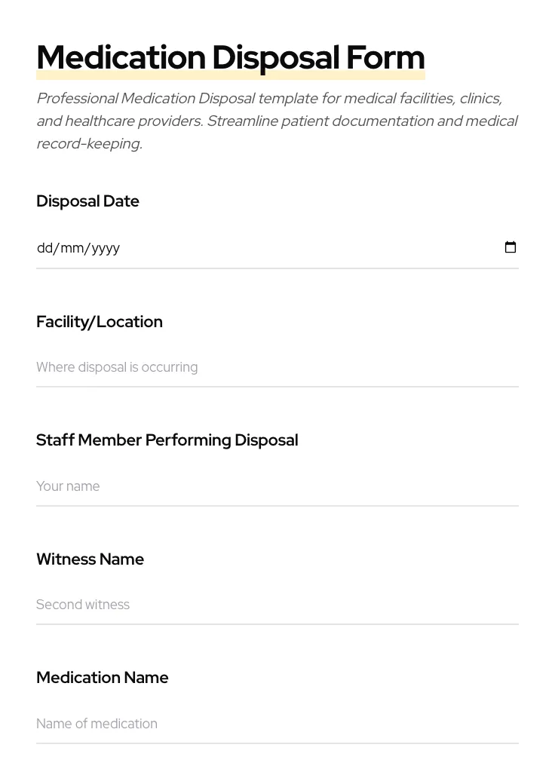Open the date picker calendar icon

point(511,247)
